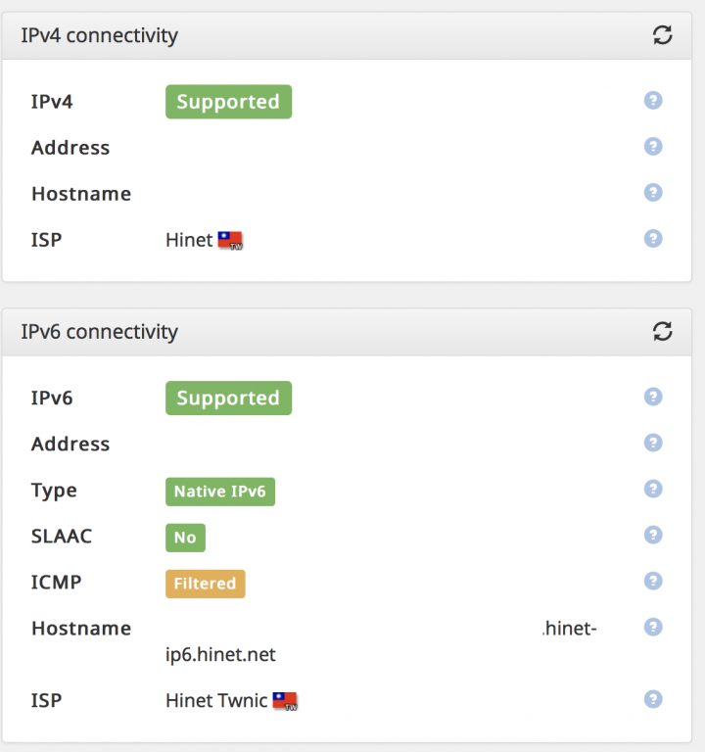
Task: Open help for IPv6 Supported row
Action: click(653, 397)
